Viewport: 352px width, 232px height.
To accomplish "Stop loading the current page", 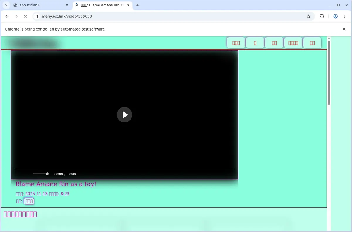I will (x=26, y=16).
